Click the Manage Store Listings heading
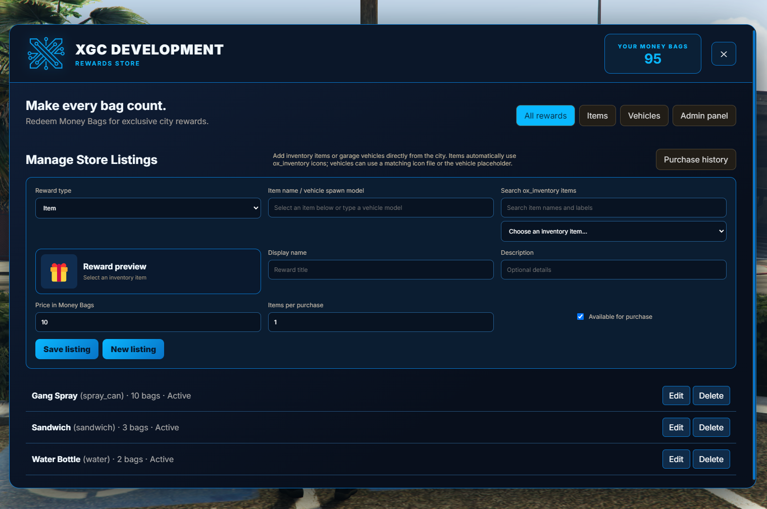The image size is (767, 509). click(91, 160)
